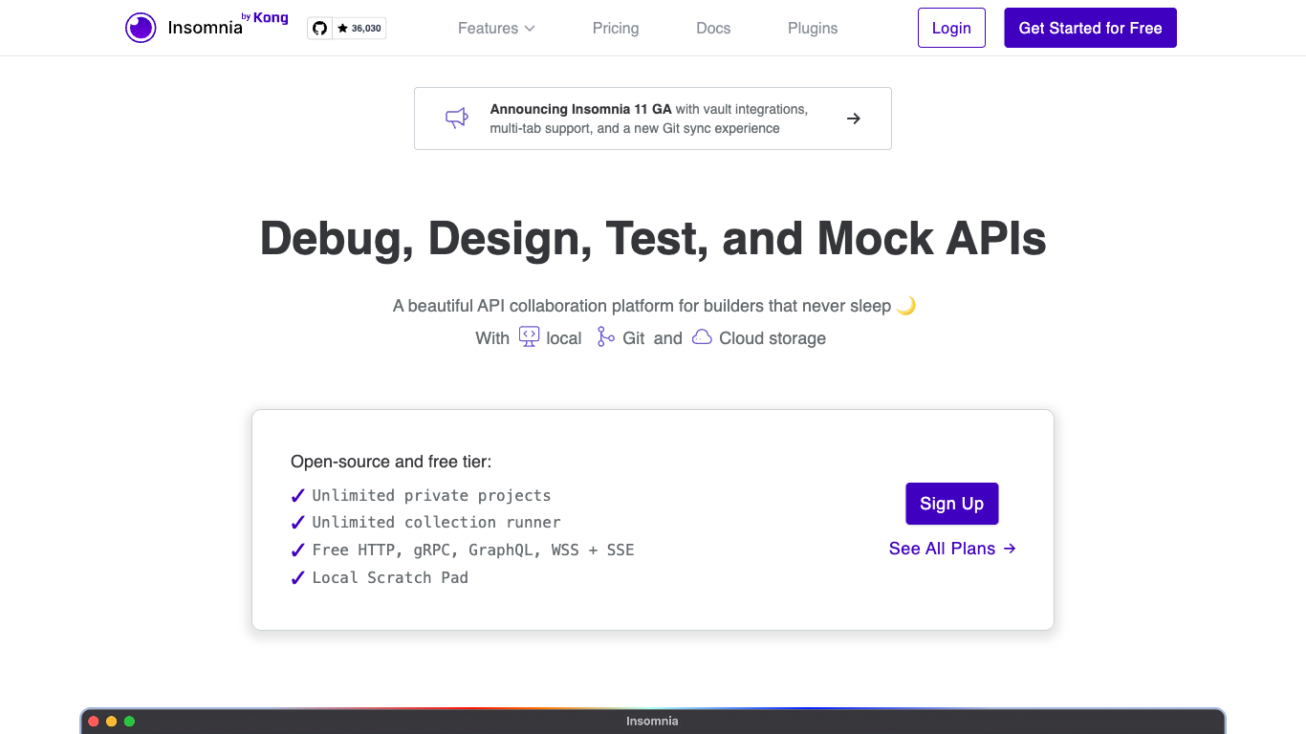Click 'Unlimited private projects' text
This screenshot has height=734, width=1306.
(x=431, y=496)
